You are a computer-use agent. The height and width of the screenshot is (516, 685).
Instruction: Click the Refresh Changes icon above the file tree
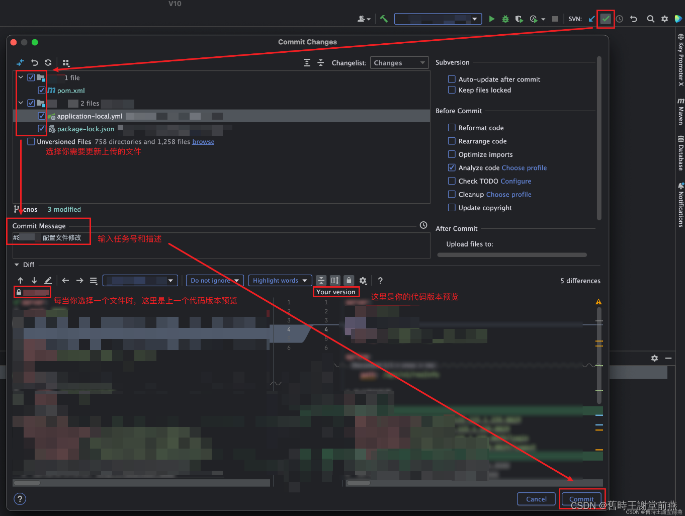pos(48,62)
